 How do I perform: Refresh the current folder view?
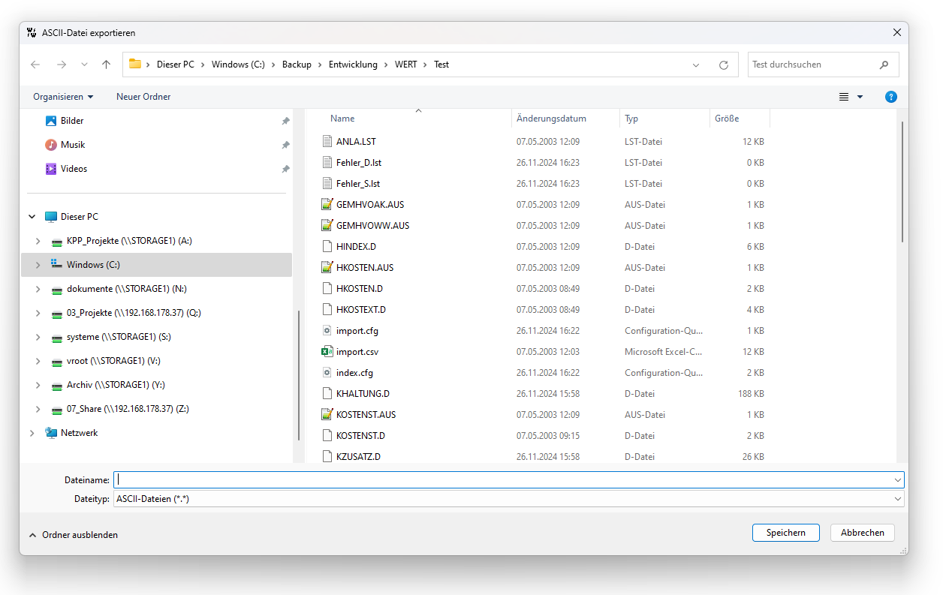[x=723, y=65]
